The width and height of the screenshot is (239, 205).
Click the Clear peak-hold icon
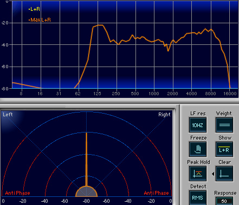coord(224,174)
